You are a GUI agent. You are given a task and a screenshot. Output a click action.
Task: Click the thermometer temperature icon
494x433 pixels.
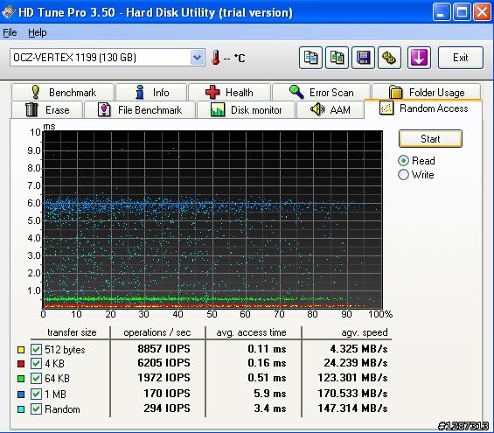click(x=216, y=58)
